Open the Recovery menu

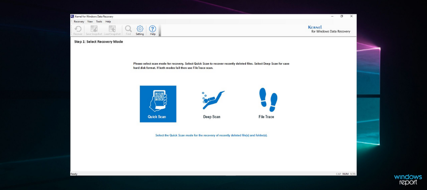tap(79, 21)
